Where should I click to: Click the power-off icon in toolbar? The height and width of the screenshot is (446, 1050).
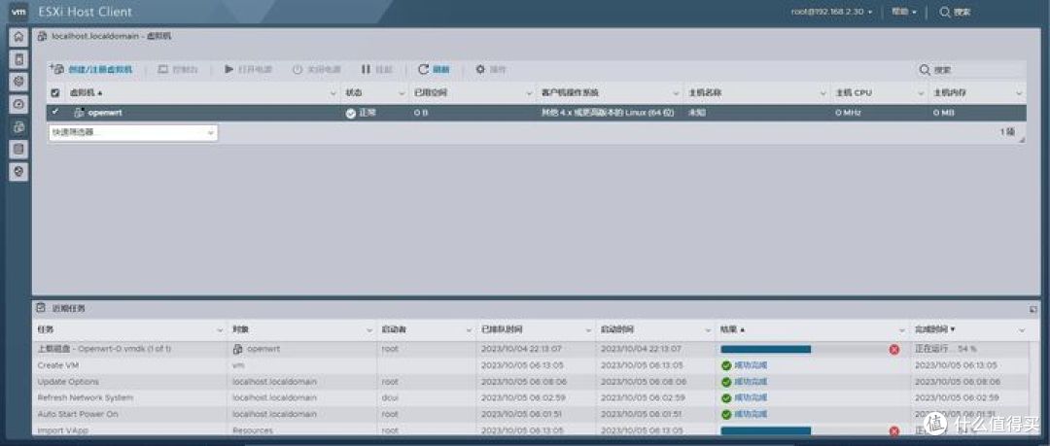pos(297,70)
